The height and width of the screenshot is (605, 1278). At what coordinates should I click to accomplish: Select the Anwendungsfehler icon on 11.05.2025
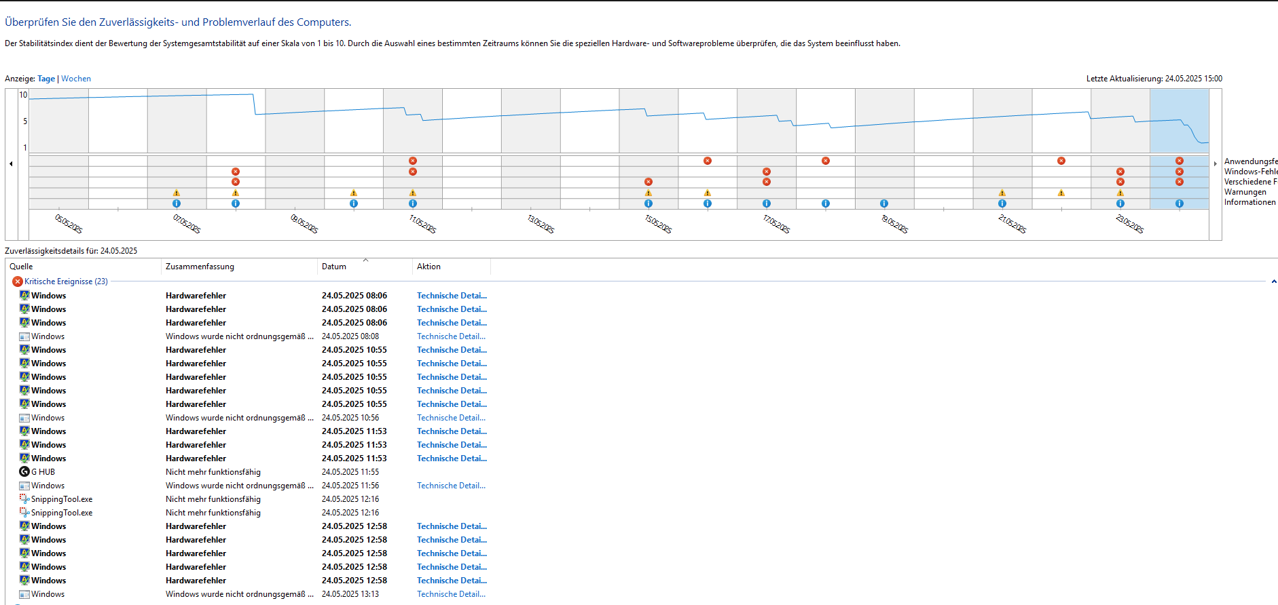tap(413, 161)
